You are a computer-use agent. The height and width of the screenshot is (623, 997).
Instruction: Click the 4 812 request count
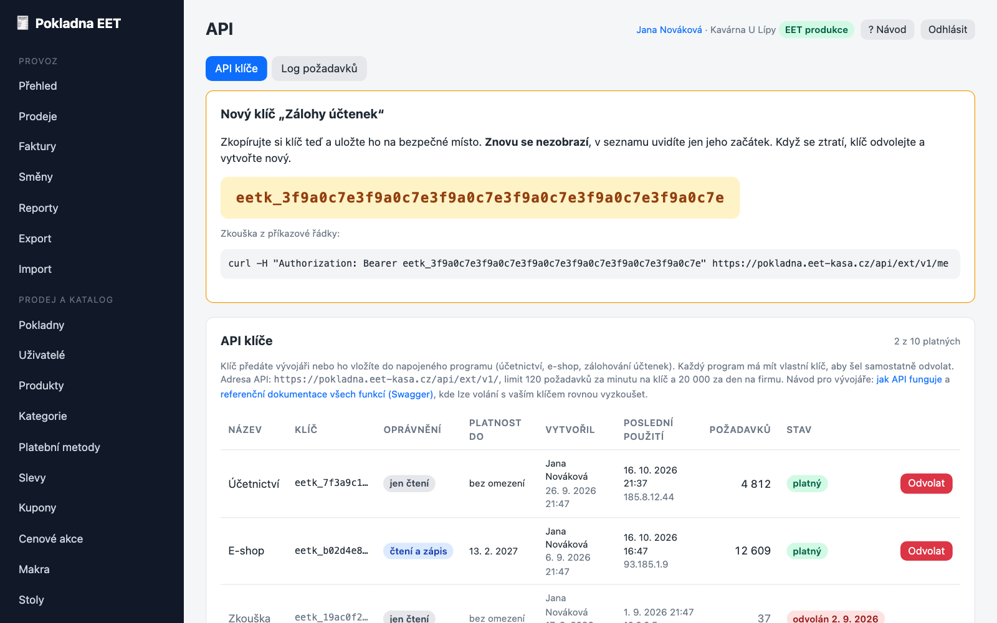click(x=756, y=484)
